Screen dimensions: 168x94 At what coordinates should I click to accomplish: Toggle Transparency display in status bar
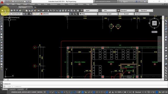coord(83,92)
